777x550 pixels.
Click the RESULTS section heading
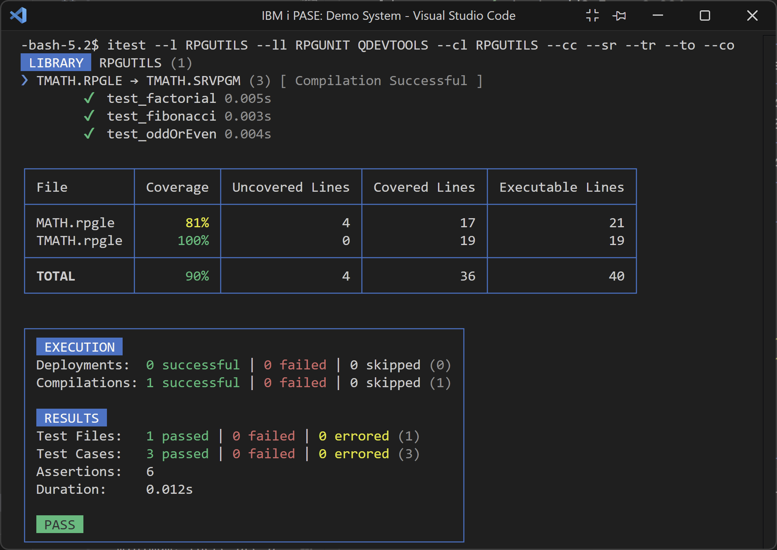pos(71,418)
